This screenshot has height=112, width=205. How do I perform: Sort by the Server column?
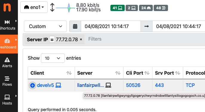tap(99, 73)
